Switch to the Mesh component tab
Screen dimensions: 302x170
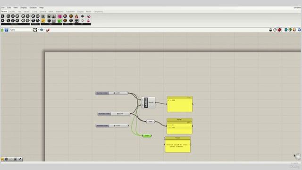click(50, 12)
